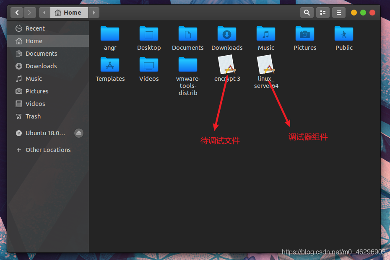Viewport: 390px width, 260px height.
Task: Go back using the back navigation arrow
Action: [16, 13]
